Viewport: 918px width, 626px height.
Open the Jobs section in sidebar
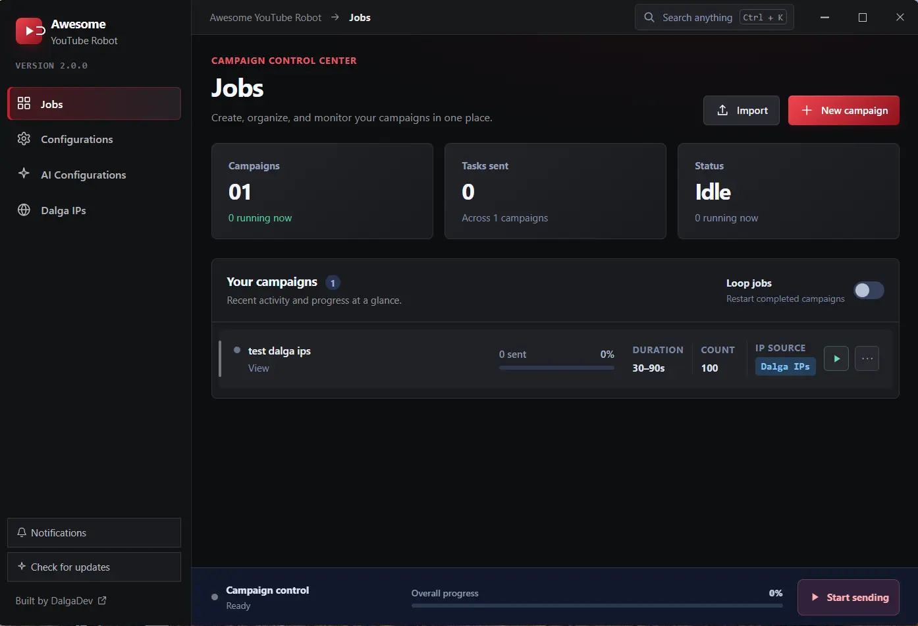[94, 103]
